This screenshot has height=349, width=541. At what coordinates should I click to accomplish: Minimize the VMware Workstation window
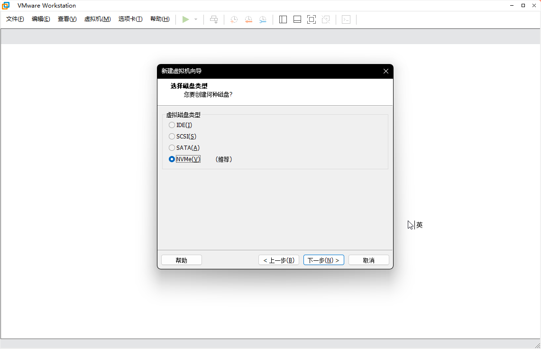pos(512,6)
